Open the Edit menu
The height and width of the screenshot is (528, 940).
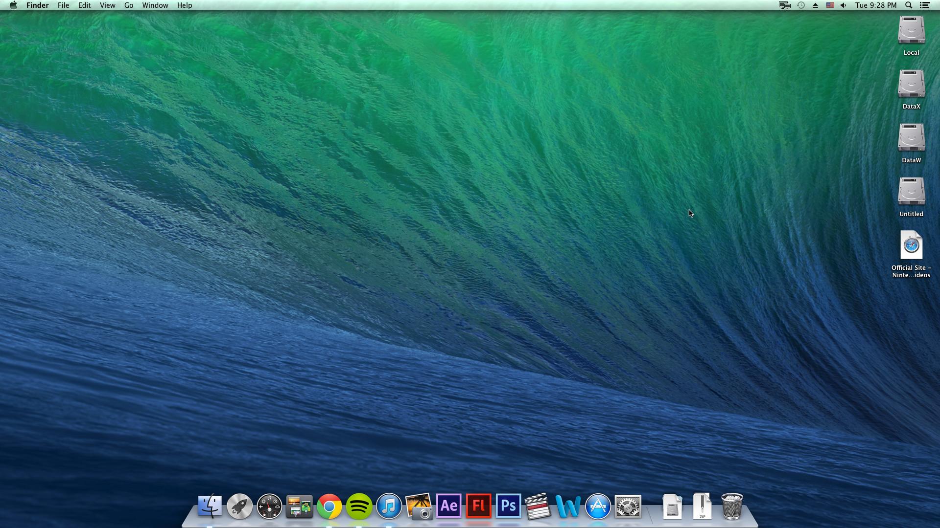84,5
